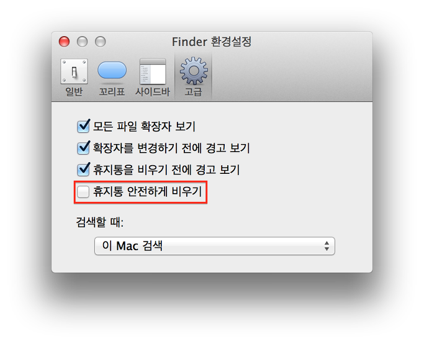
Task: Open the 일반 (General) switch icon
Action: 74,71
